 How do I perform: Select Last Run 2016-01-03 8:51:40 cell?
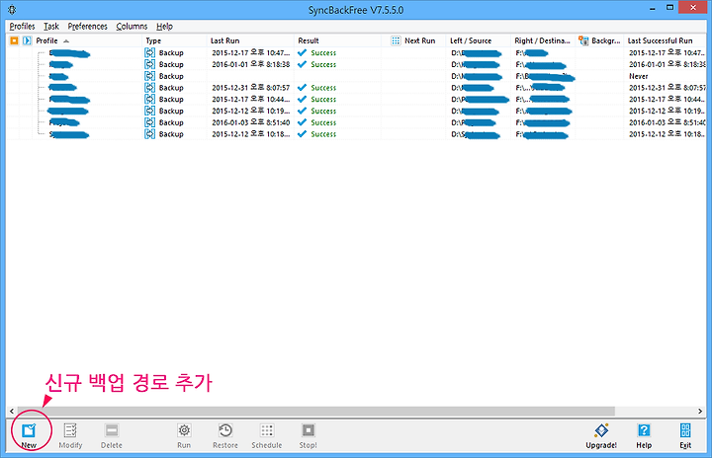250,122
